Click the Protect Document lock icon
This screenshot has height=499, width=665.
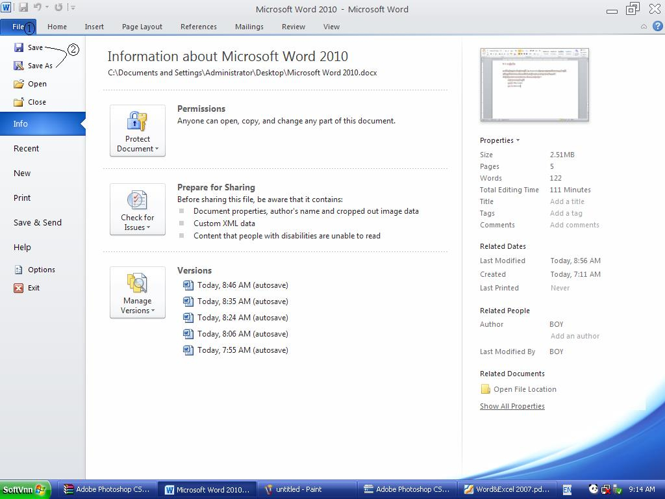(137, 122)
